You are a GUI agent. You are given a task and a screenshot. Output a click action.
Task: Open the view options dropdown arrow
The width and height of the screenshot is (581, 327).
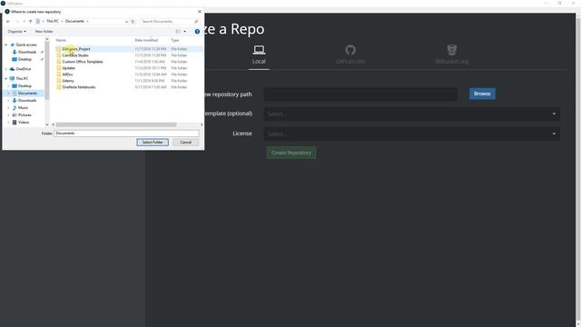coord(185,32)
